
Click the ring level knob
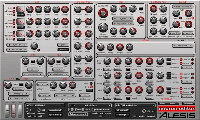coord(78,46)
